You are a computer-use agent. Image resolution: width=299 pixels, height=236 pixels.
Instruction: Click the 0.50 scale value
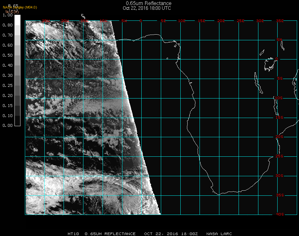[8, 55]
